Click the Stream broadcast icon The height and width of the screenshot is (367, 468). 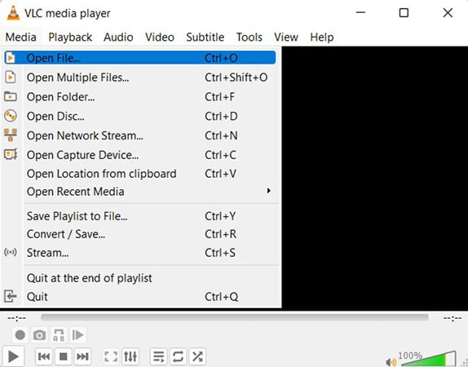11,252
